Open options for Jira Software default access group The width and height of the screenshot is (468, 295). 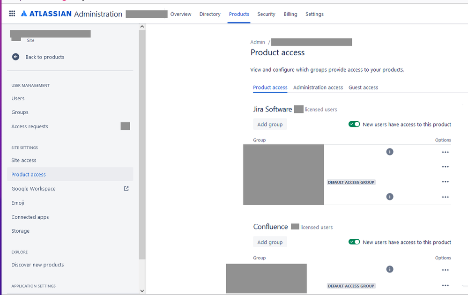[446, 182]
